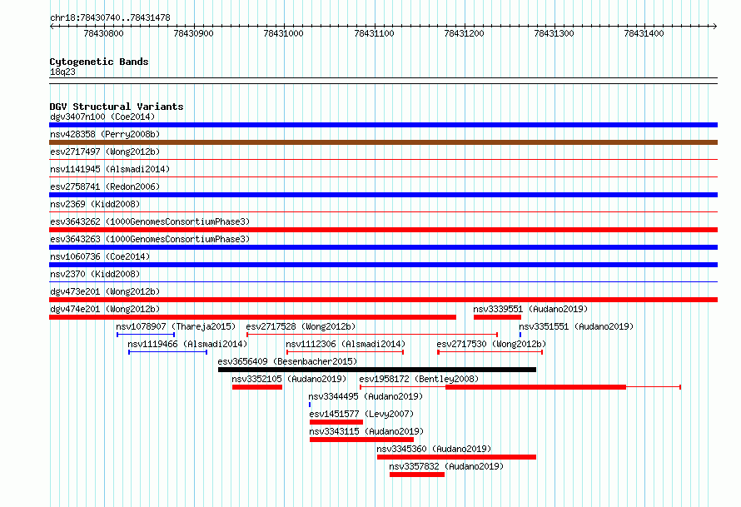Click the 78430800 ruler position
The width and height of the screenshot is (741, 507).
pyautogui.click(x=103, y=33)
